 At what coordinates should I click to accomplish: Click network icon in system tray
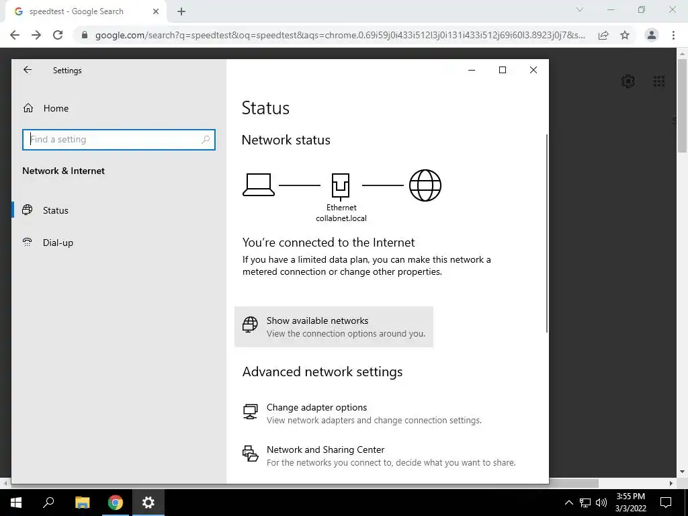click(585, 503)
